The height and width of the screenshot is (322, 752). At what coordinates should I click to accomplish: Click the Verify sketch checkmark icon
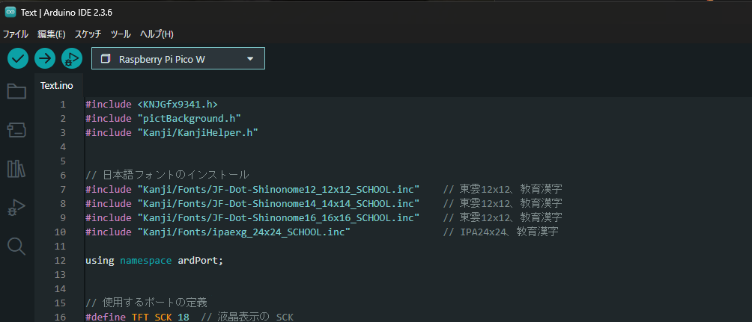point(18,59)
